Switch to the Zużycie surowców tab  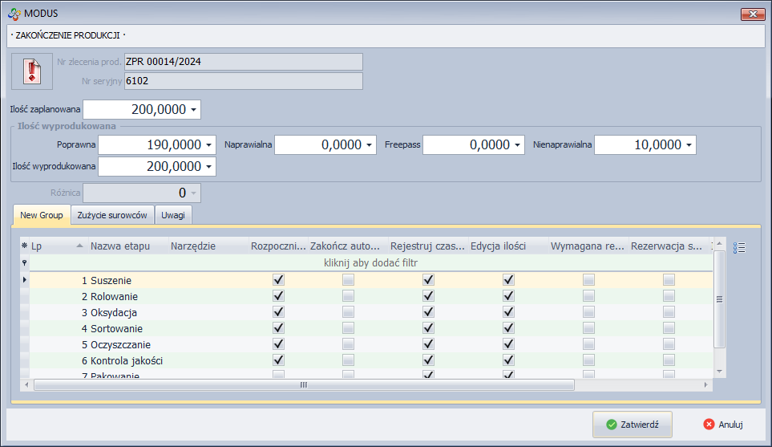click(x=112, y=215)
